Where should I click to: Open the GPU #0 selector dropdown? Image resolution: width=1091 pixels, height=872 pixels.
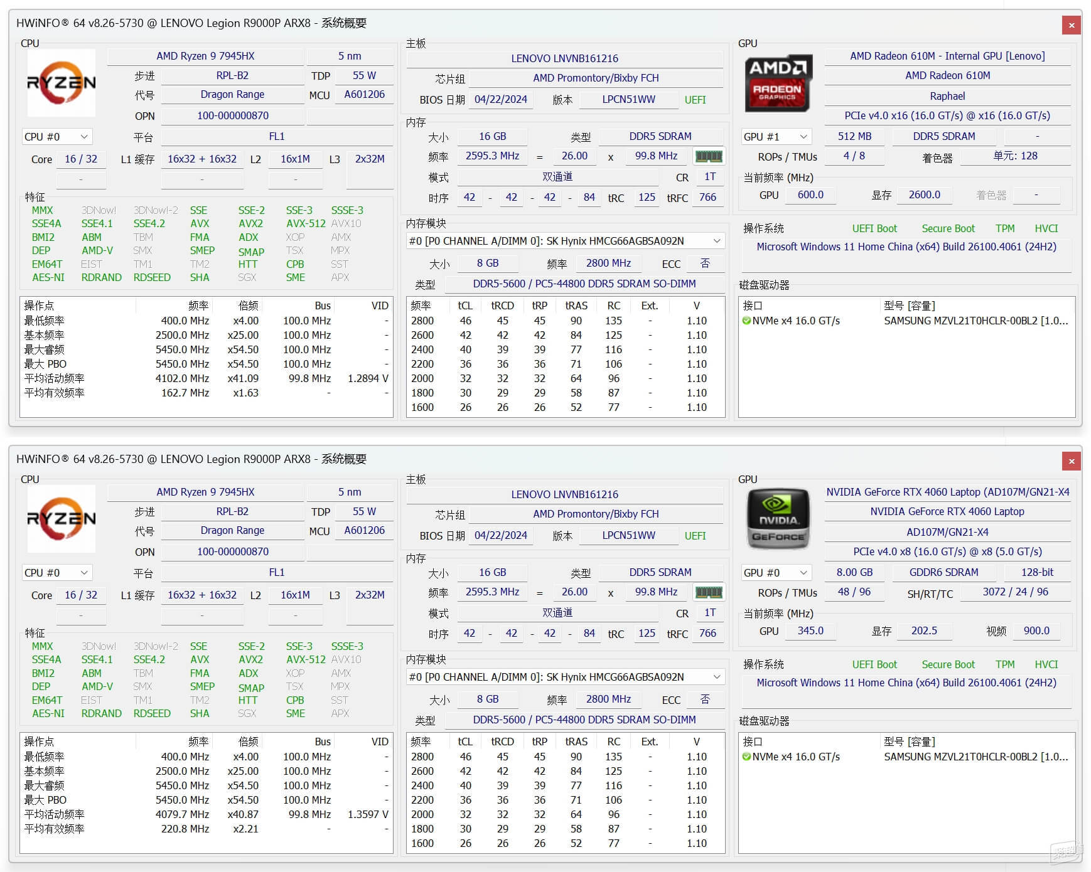pos(777,573)
